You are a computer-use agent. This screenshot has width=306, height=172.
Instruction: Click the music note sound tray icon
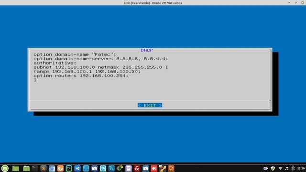coord(287,168)
